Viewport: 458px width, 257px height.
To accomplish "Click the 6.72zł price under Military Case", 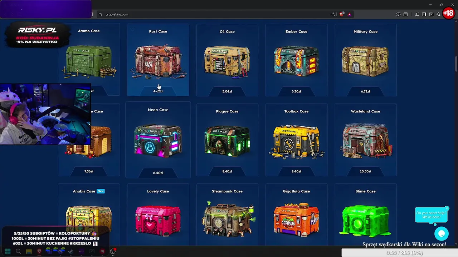I will tap(365, 91).
